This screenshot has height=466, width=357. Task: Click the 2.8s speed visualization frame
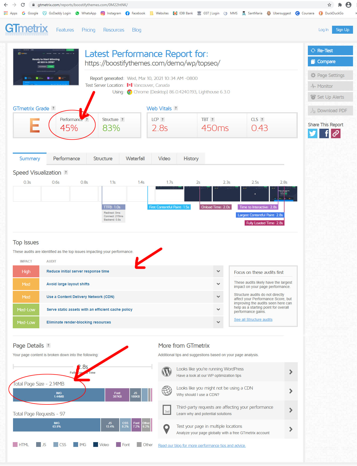[283, 194]
